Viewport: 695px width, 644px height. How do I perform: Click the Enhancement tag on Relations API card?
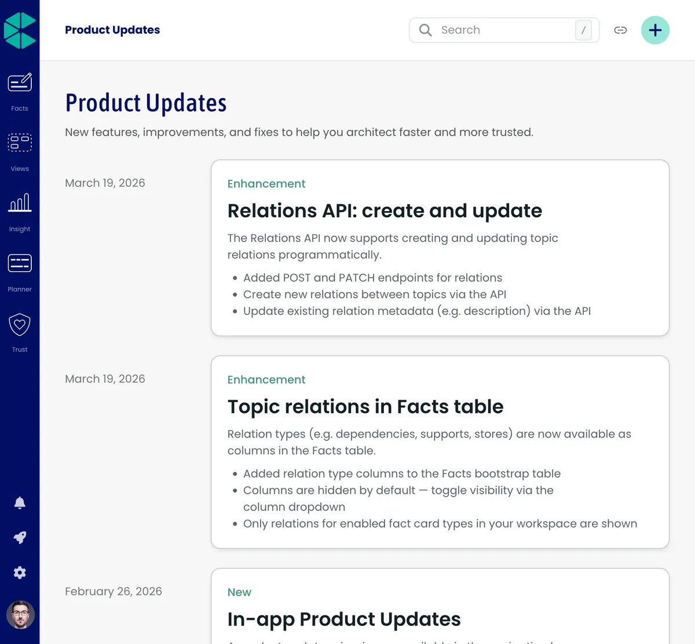266,184
